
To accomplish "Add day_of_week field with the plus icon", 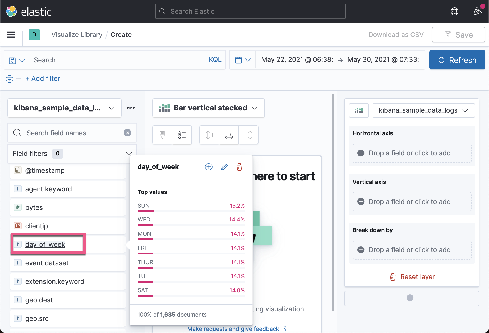I will click(209, 167).
